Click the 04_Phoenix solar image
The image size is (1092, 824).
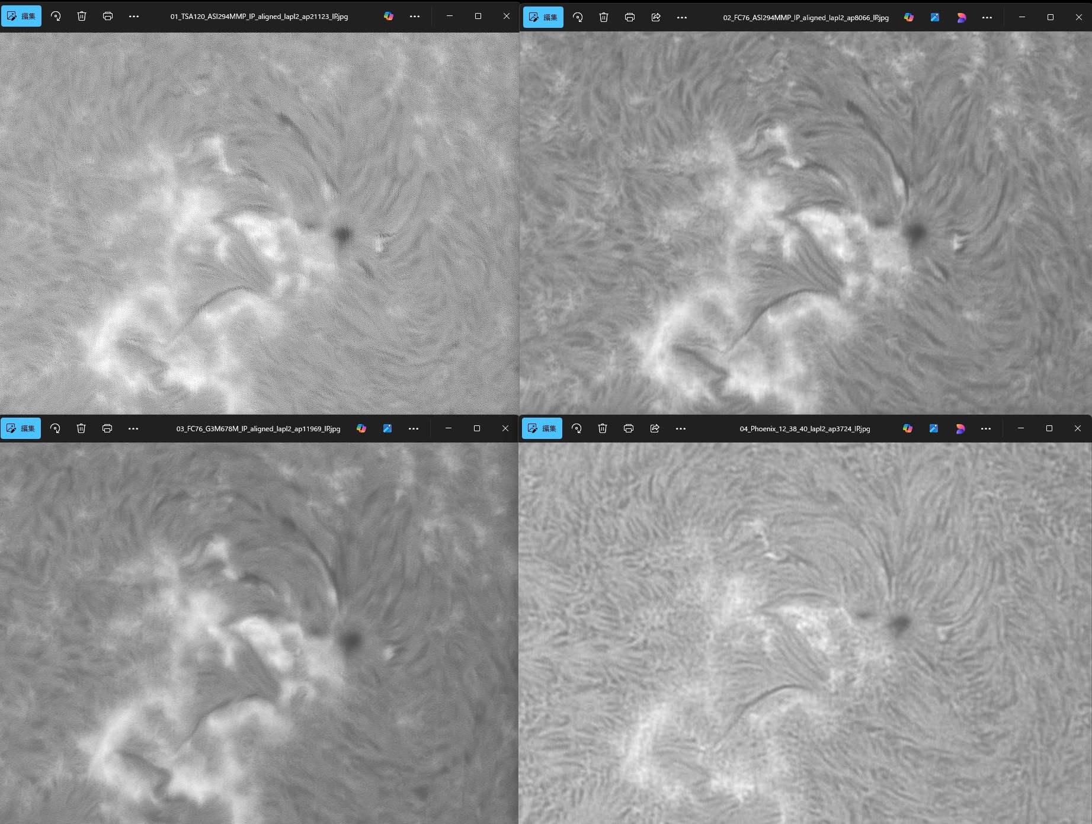coord(805,633)
